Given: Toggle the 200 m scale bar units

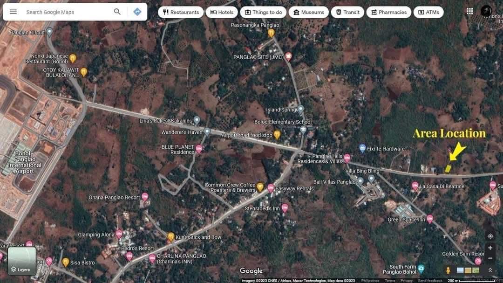Looking at the screenshot, I should 459,281.
